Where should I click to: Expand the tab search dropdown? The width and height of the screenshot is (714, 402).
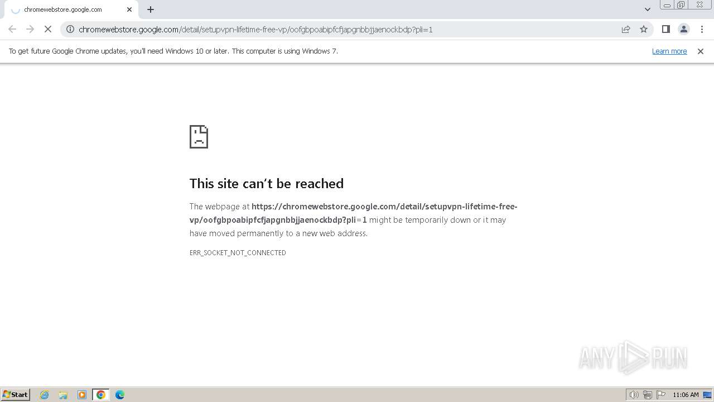(x=648, y=9)
